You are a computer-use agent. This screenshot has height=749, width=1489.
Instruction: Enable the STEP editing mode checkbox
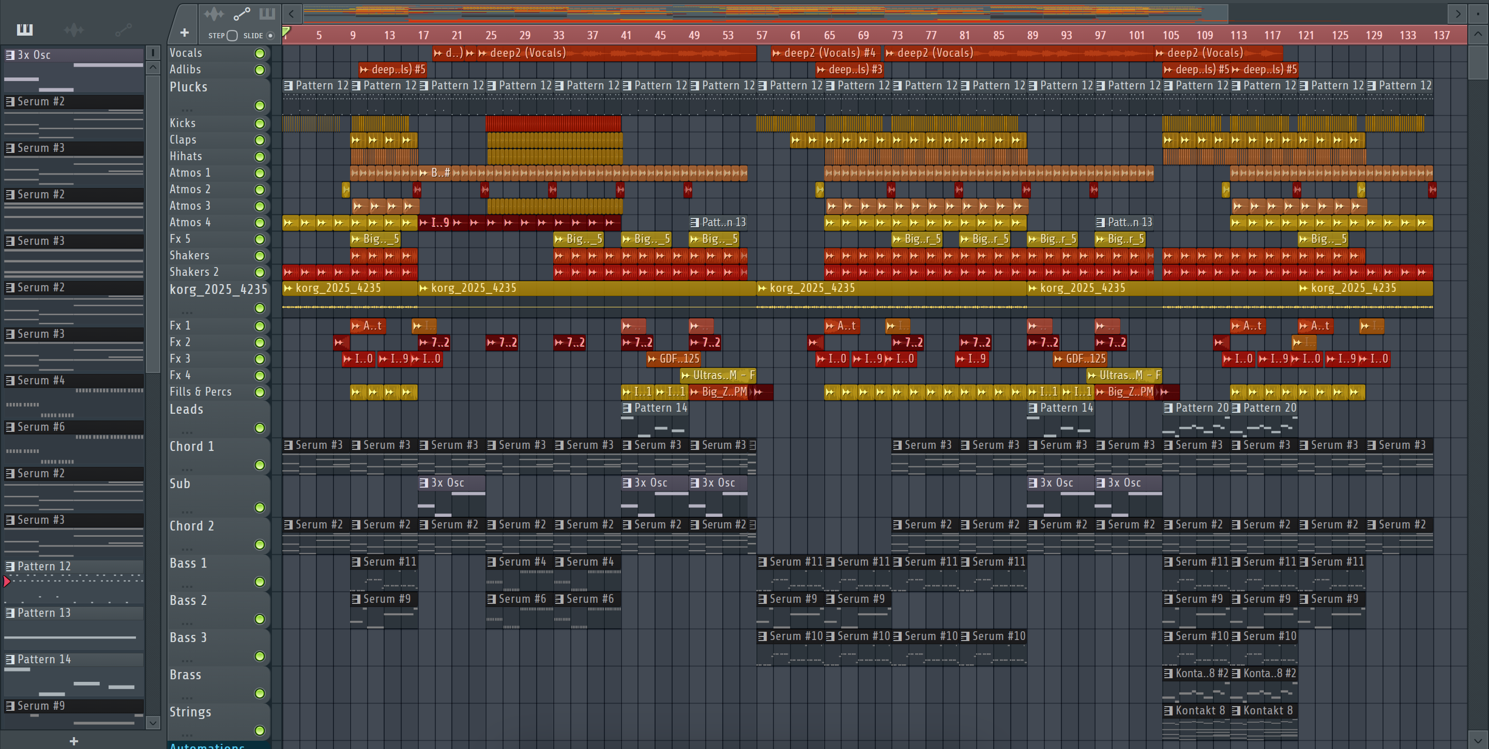[232, 36]
